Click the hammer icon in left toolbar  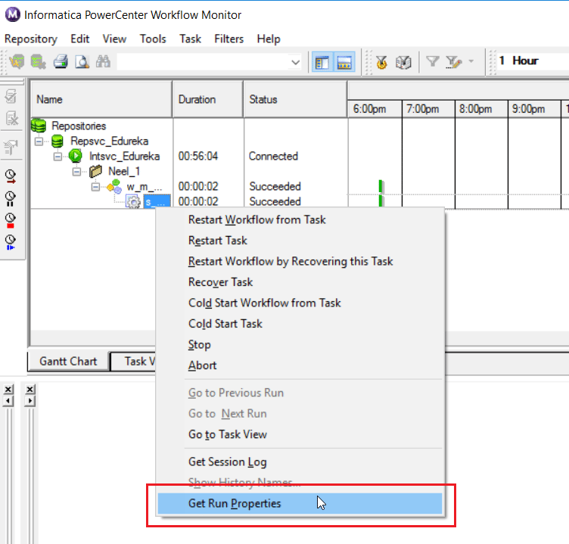[x=11, y=148]
